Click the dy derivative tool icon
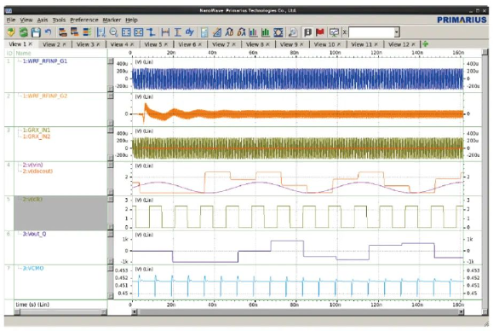Image resolution: width=499 pixels, height=331 pixels. (190, 32)
